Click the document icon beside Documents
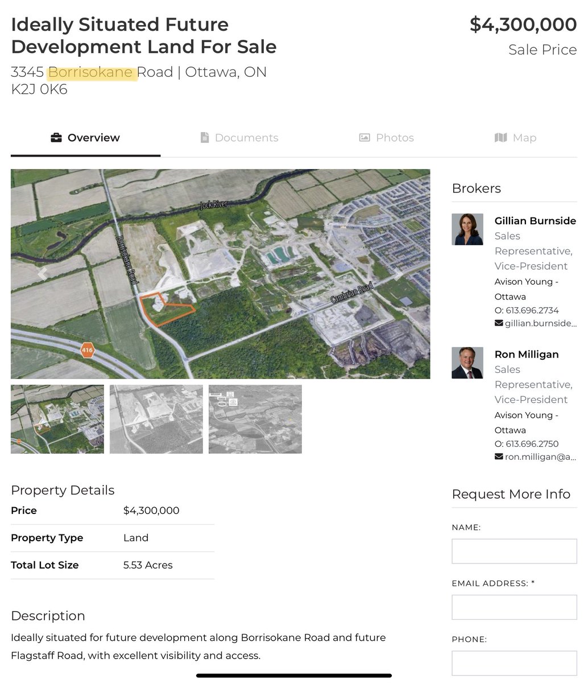The height and width of the screenshot is (683, 588). pyautogui.click(x=205, y=138)
